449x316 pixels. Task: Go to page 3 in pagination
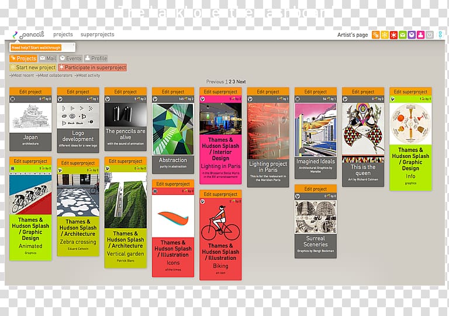click(x=234, y=82)
